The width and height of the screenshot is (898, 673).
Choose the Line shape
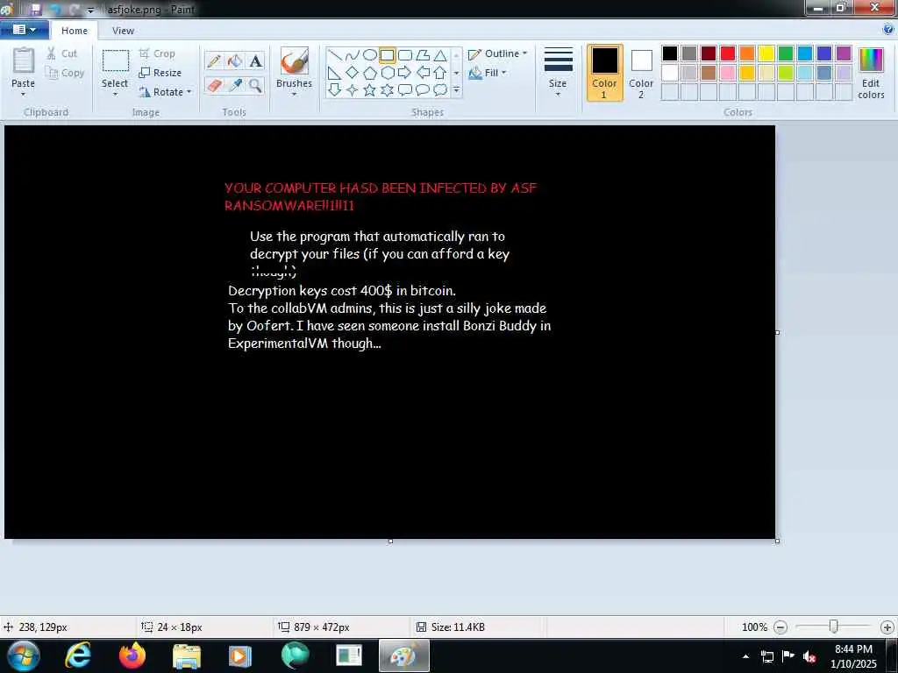335,55
